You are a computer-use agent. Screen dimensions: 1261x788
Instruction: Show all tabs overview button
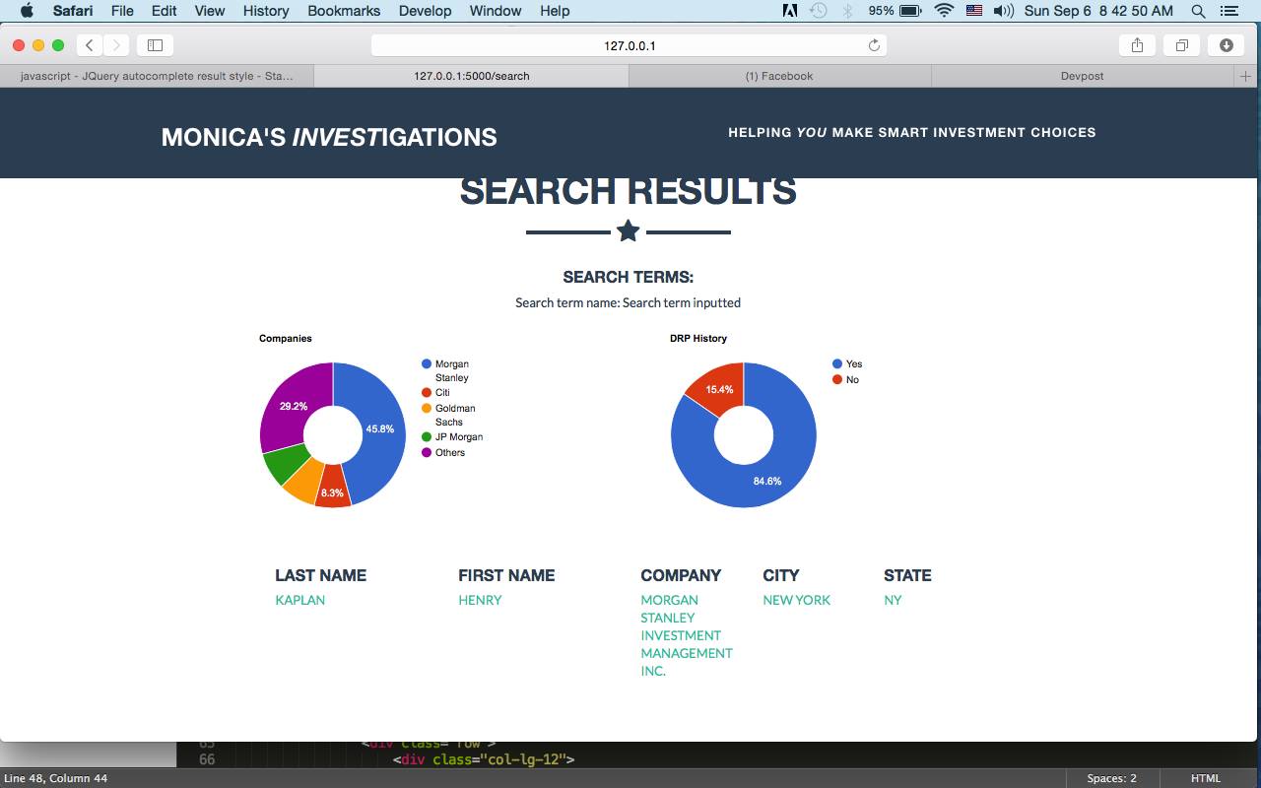pyautogui.click(x=1181, y=45)
